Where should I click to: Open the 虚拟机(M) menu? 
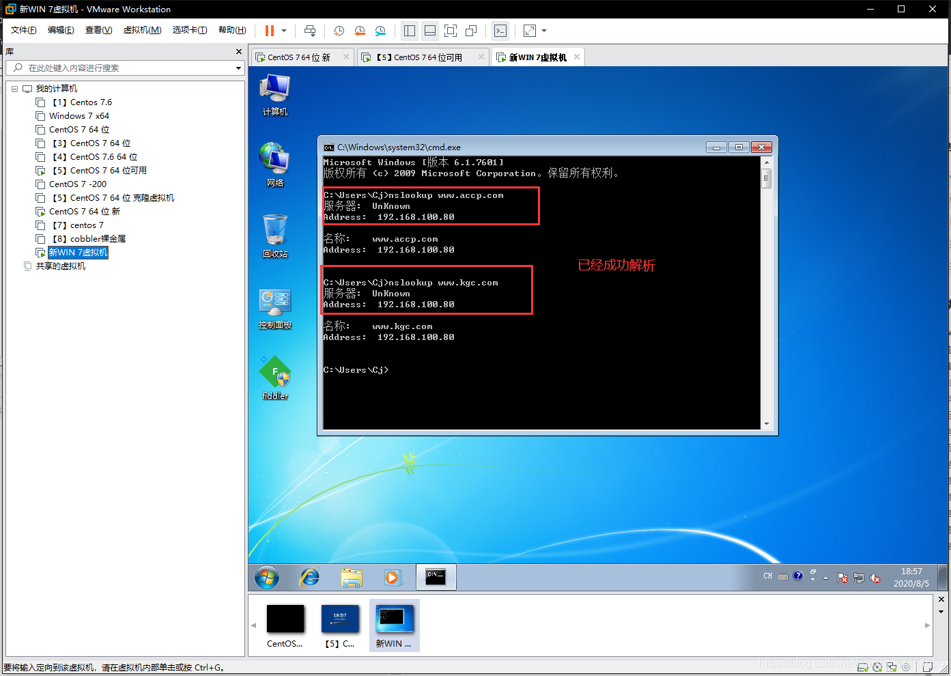(x=142, y=30)
